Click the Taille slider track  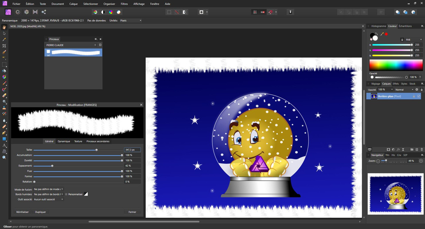click(x=78, y=150)
